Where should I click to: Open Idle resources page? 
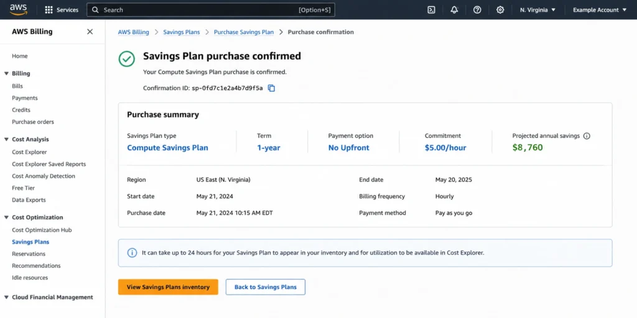click(30, 278)
